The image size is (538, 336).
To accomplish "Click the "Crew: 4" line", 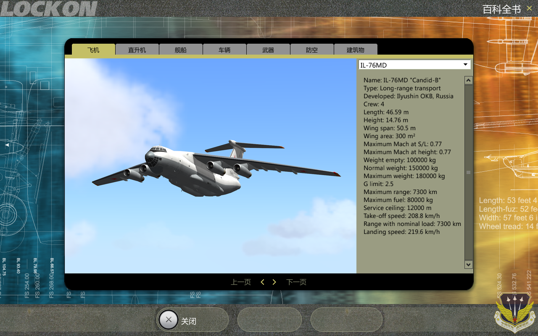I will [x=374, y=104].
